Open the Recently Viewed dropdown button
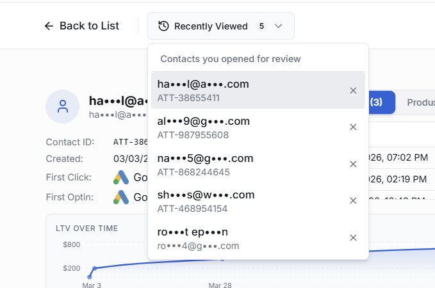This screenshot has width=435, height=288. click(221, 26)
